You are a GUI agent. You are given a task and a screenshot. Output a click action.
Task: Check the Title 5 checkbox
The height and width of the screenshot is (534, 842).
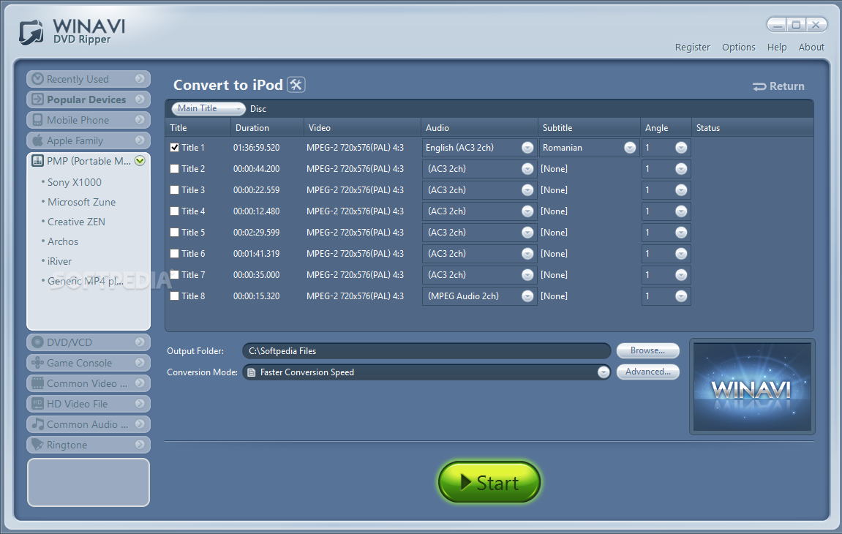pyautogui.click(x=175, y=232)
